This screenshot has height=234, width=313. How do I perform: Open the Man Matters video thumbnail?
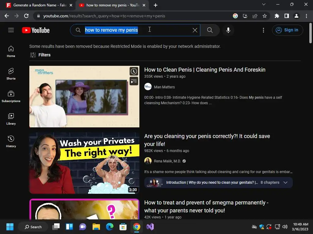point(84,97)
